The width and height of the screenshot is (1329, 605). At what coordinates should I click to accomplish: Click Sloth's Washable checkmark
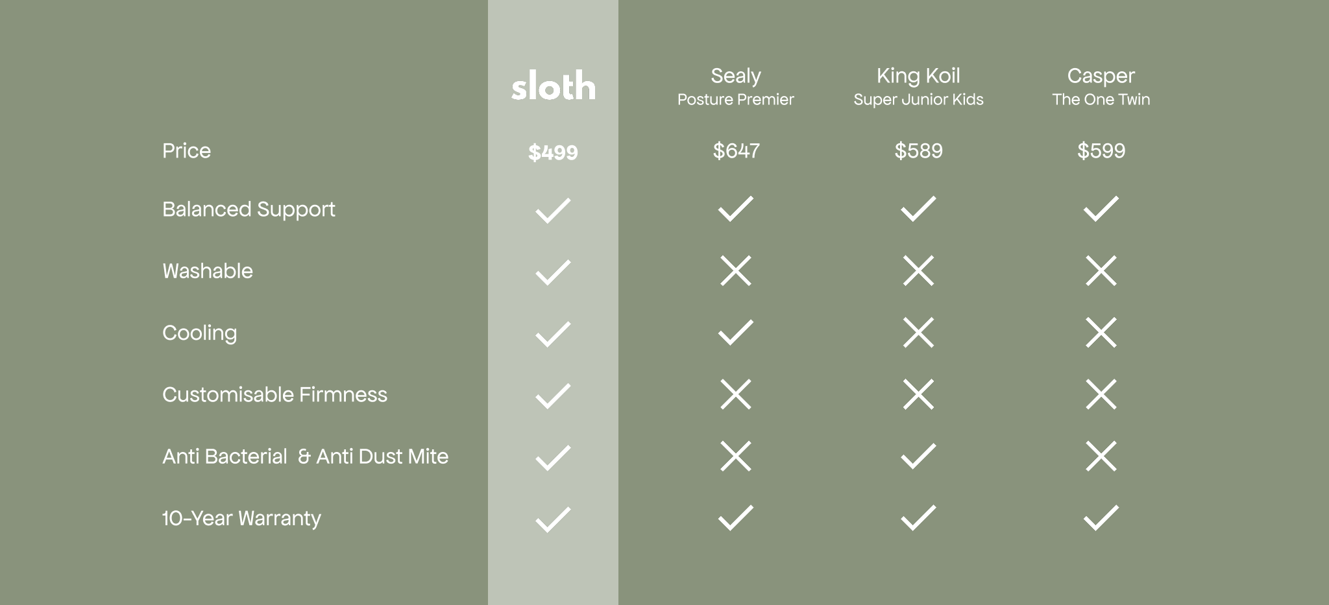coord(553,272)
